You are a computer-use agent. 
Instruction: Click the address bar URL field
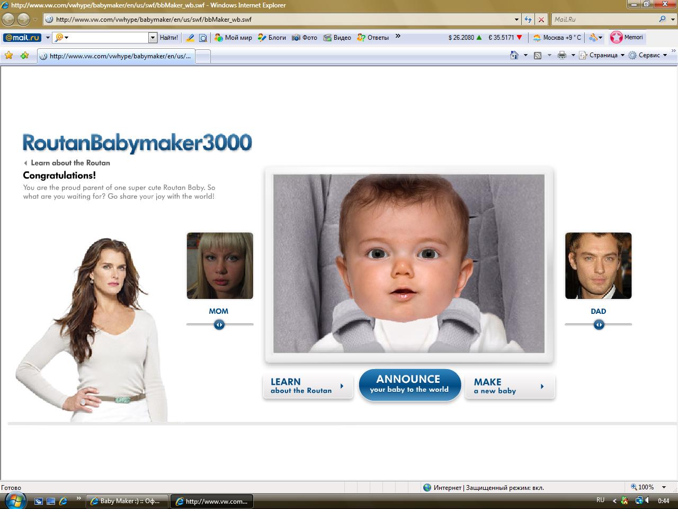278,20
